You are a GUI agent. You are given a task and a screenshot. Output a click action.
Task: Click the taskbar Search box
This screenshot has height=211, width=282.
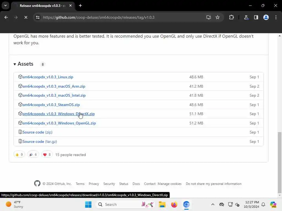click(x=125, y=204)
